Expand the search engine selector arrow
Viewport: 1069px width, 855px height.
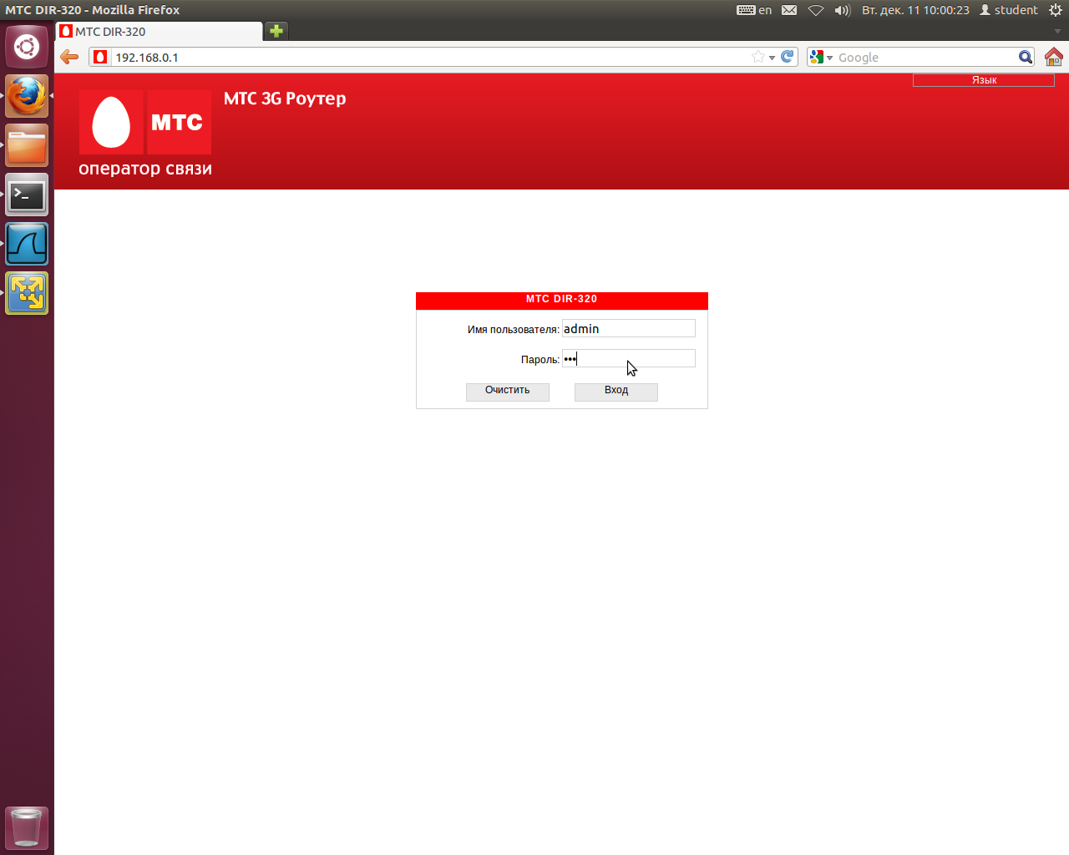(x=829, y=58)
